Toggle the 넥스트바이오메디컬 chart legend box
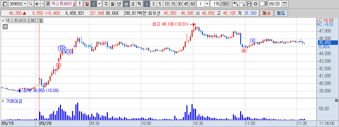The height and width of the screenshot is (127, 339). (3, 21)
